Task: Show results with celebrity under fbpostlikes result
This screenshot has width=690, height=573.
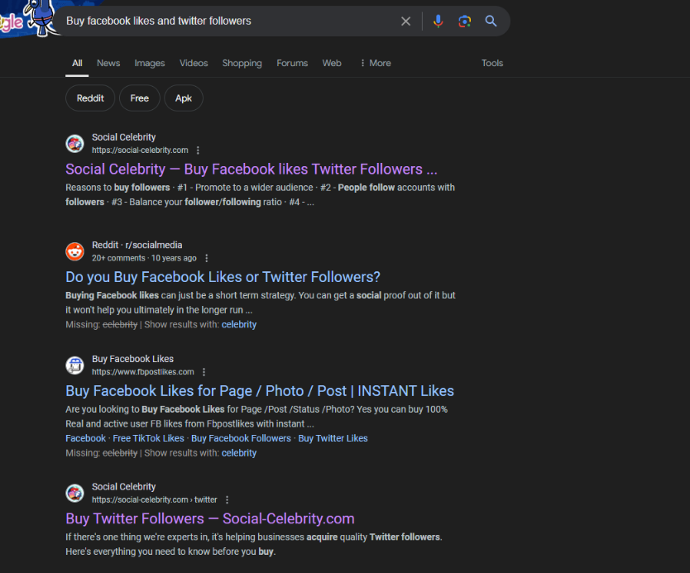Action: (x=239, y=453)
